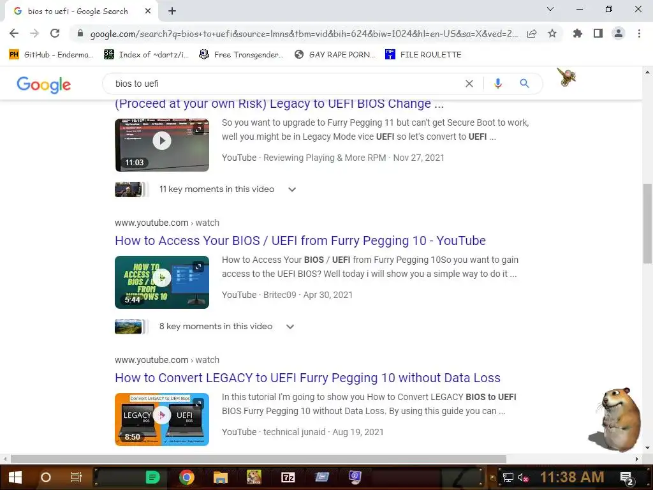Go back to the previous page

coord(14,33)
